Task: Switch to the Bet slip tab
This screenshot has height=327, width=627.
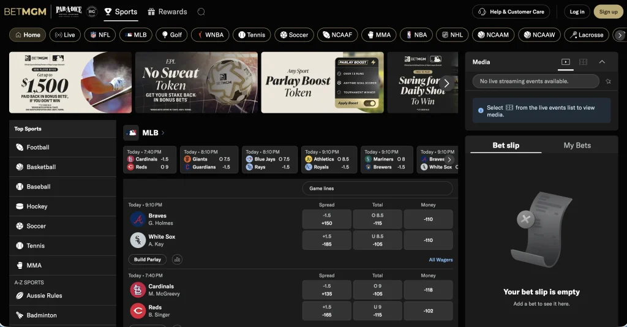Action: coord(506,146)
